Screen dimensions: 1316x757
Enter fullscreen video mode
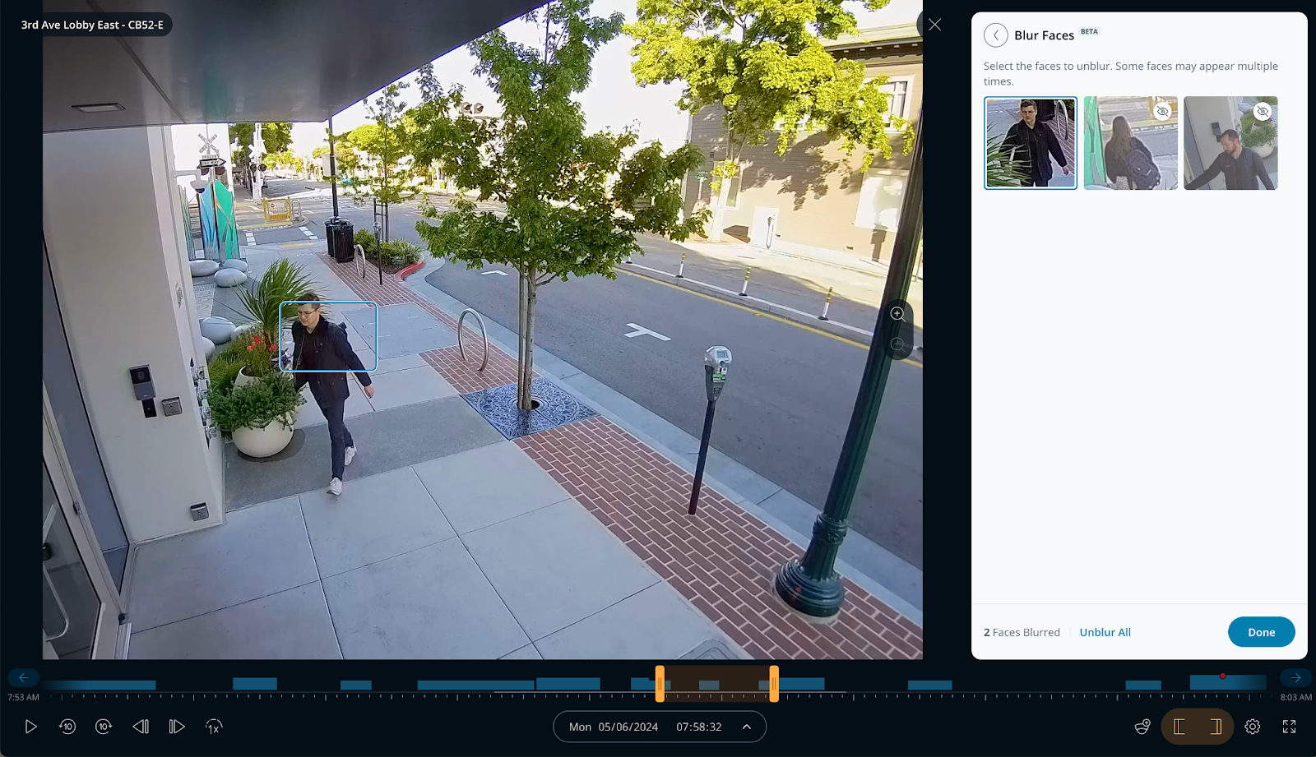pos(1289,727)
